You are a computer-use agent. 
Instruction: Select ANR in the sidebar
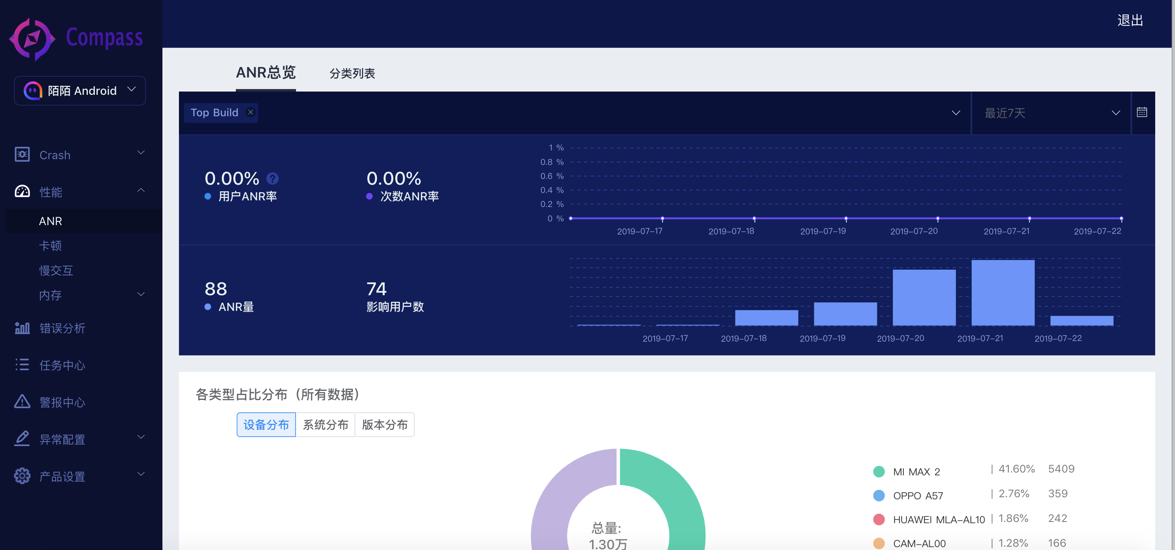[x=84, y=221]
